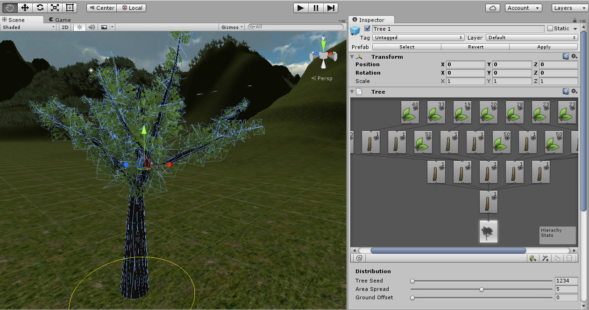Image resolution: width=589 pixels, height=310 pixels.
Task: Click the prefab Revert button
Action: pyautogui.click(x=475, y=47)
